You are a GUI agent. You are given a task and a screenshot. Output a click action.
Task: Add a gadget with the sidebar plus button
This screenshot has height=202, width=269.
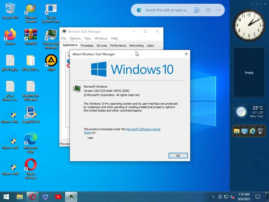point(265,4)
